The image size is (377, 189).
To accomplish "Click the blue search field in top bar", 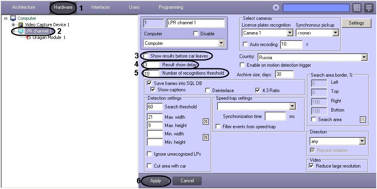I will [316, 8].
